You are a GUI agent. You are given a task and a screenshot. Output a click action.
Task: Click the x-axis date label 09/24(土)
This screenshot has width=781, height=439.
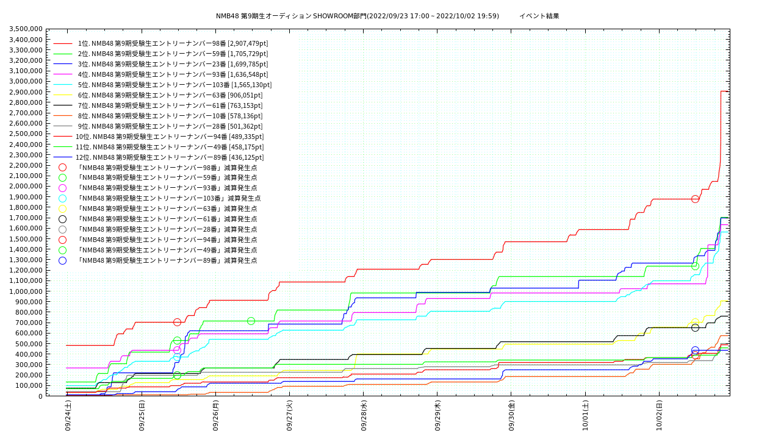(x=68, y=415)
